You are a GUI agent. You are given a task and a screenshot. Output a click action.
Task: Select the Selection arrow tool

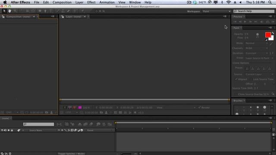[x=4, y=11]
